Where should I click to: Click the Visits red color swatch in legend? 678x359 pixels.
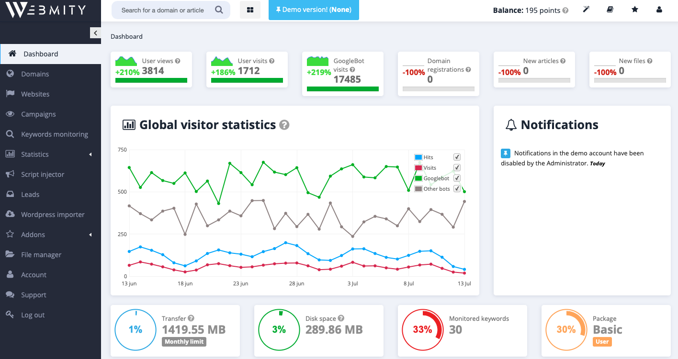click(x=418, y=167)
